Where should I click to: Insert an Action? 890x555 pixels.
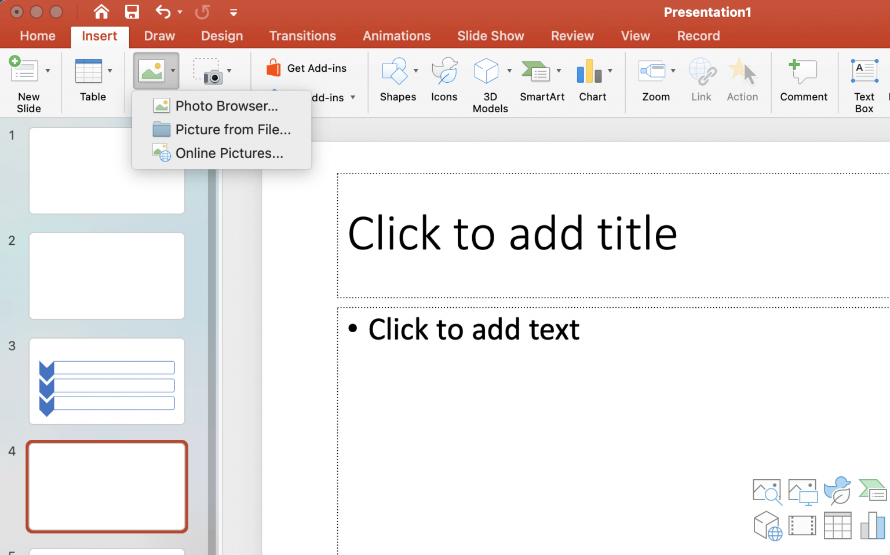[x=742, y=81]
